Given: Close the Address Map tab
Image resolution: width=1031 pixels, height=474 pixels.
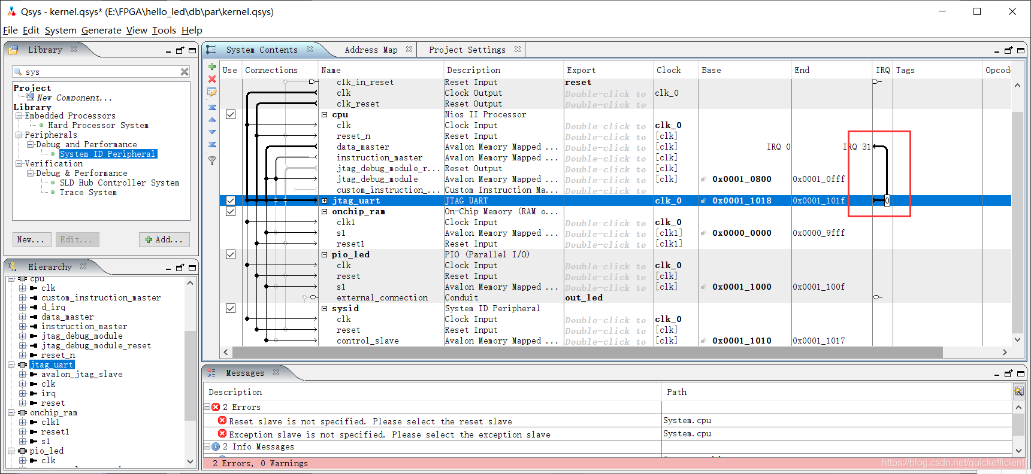Looking at the screenshot, I should pos(409,49).
